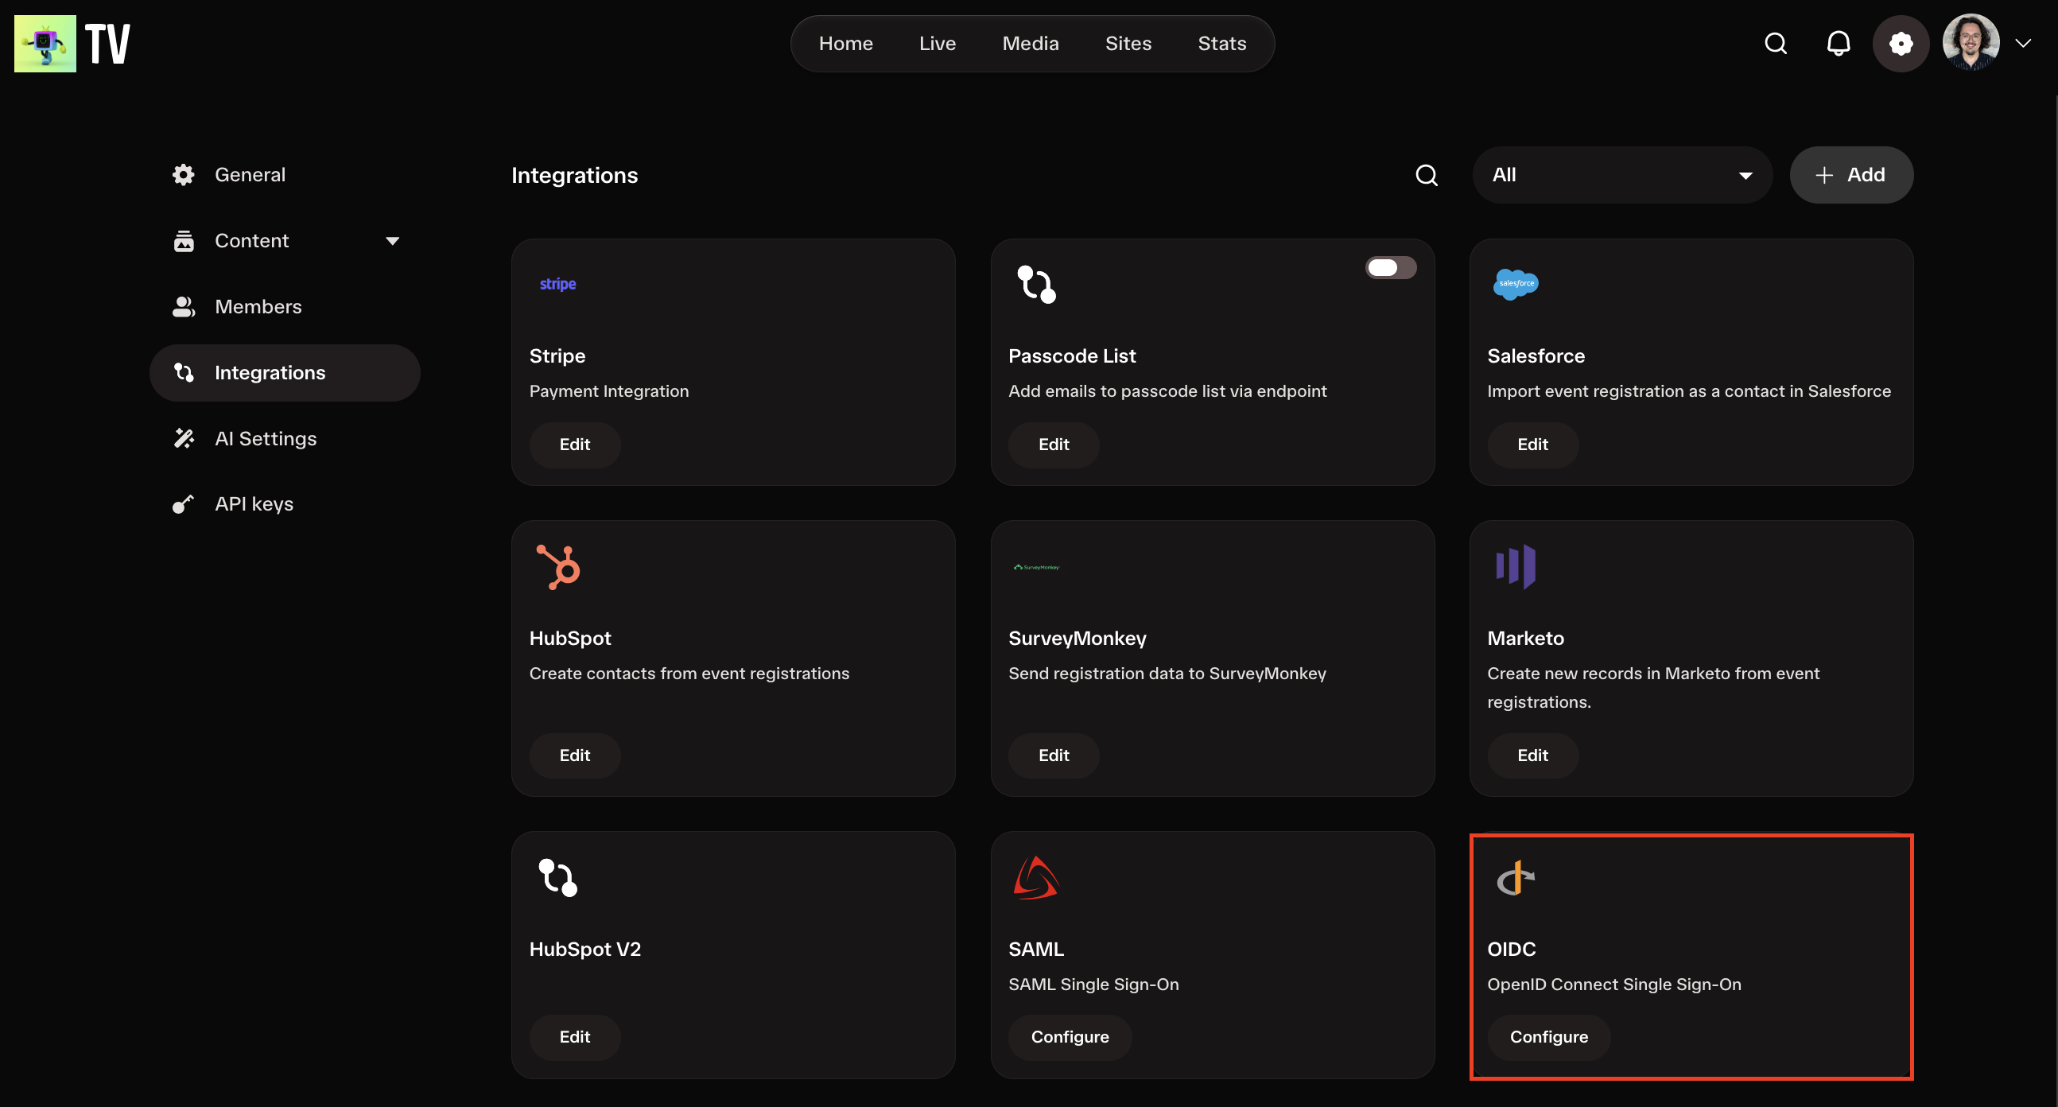Click the Integrations sidebar icon

coord(184,373)
